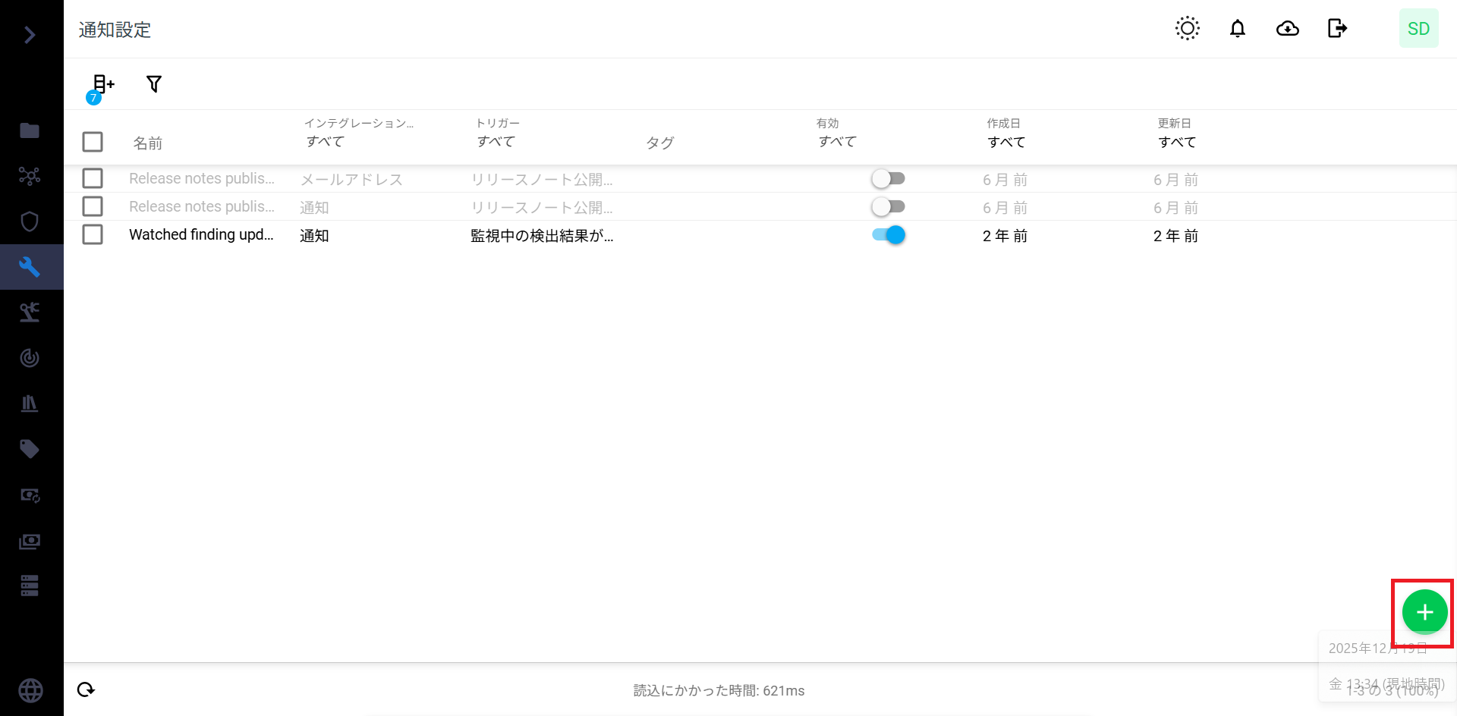The image size is (1457, 716).
Task: Open the トリガー すべて filter dropdown
Action: (496, 141)
